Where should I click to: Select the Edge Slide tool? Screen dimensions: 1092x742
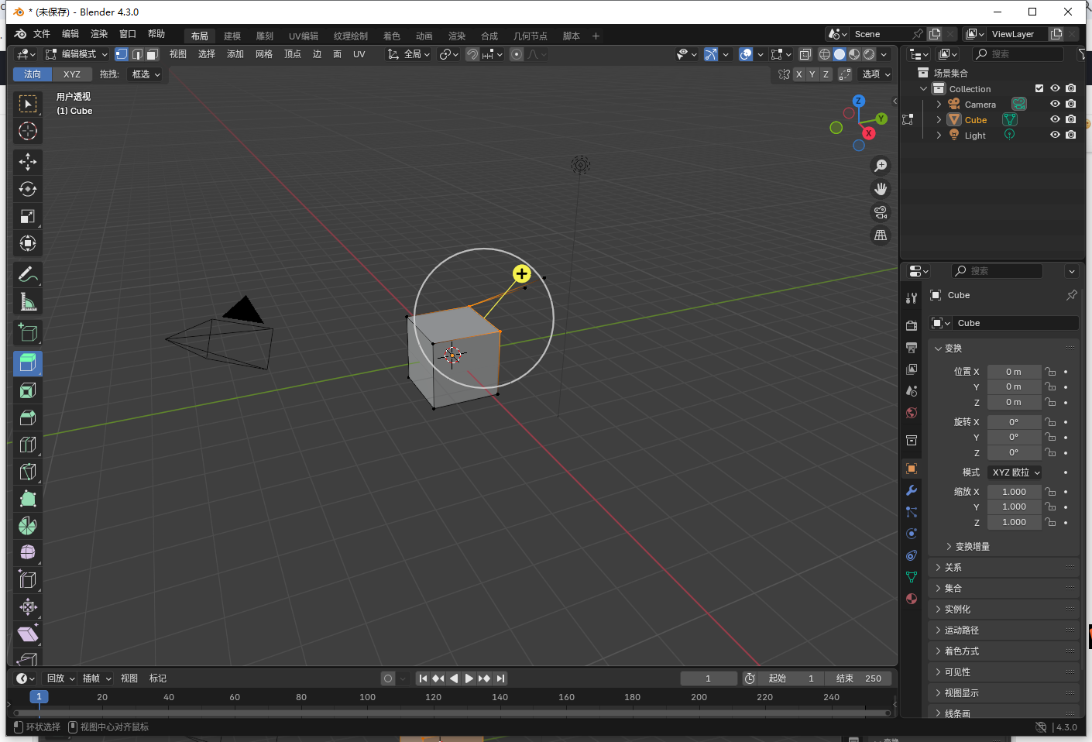[28, 579]
